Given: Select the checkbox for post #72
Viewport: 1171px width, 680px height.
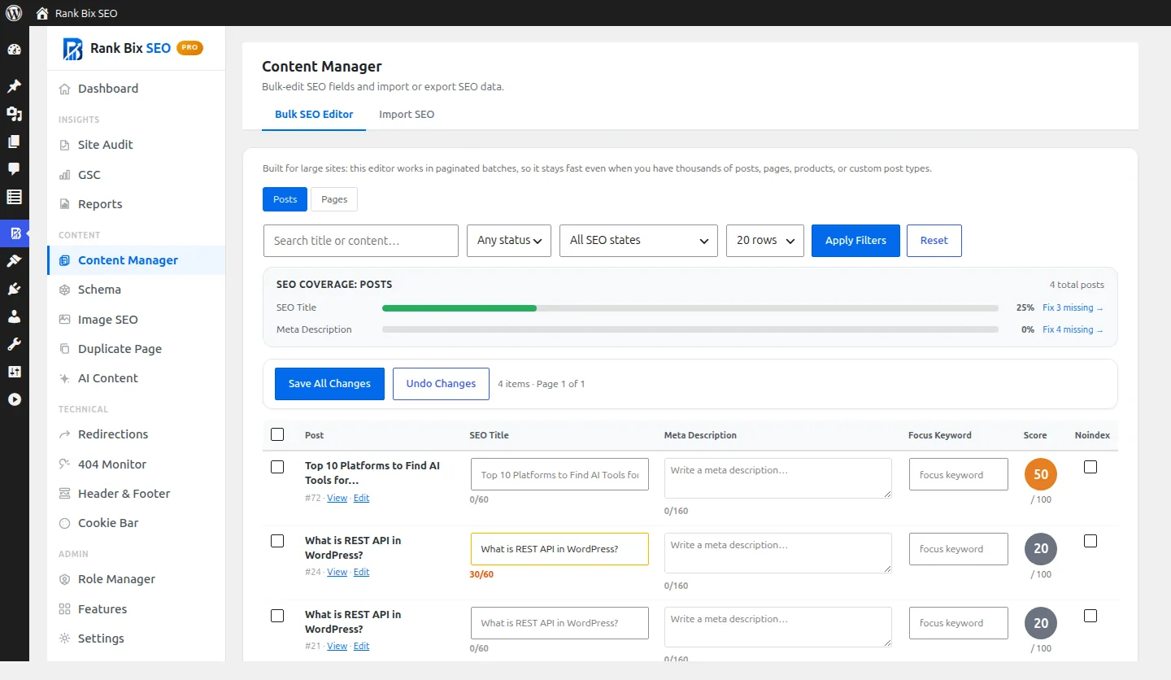Looking at the screenshot, I should tap(277, 467).
